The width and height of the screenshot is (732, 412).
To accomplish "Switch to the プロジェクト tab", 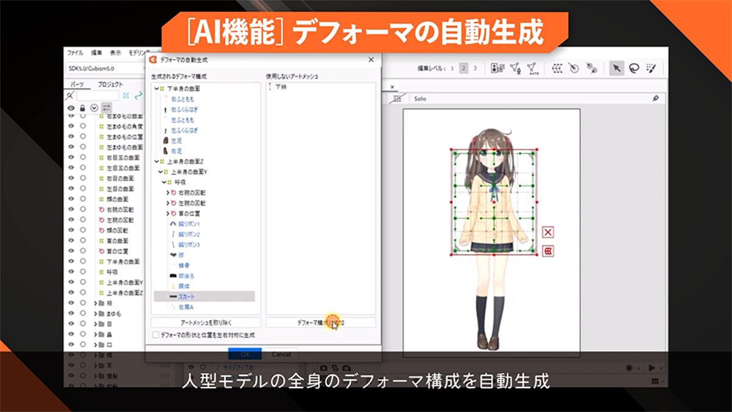I will click(x=110, y=84).
